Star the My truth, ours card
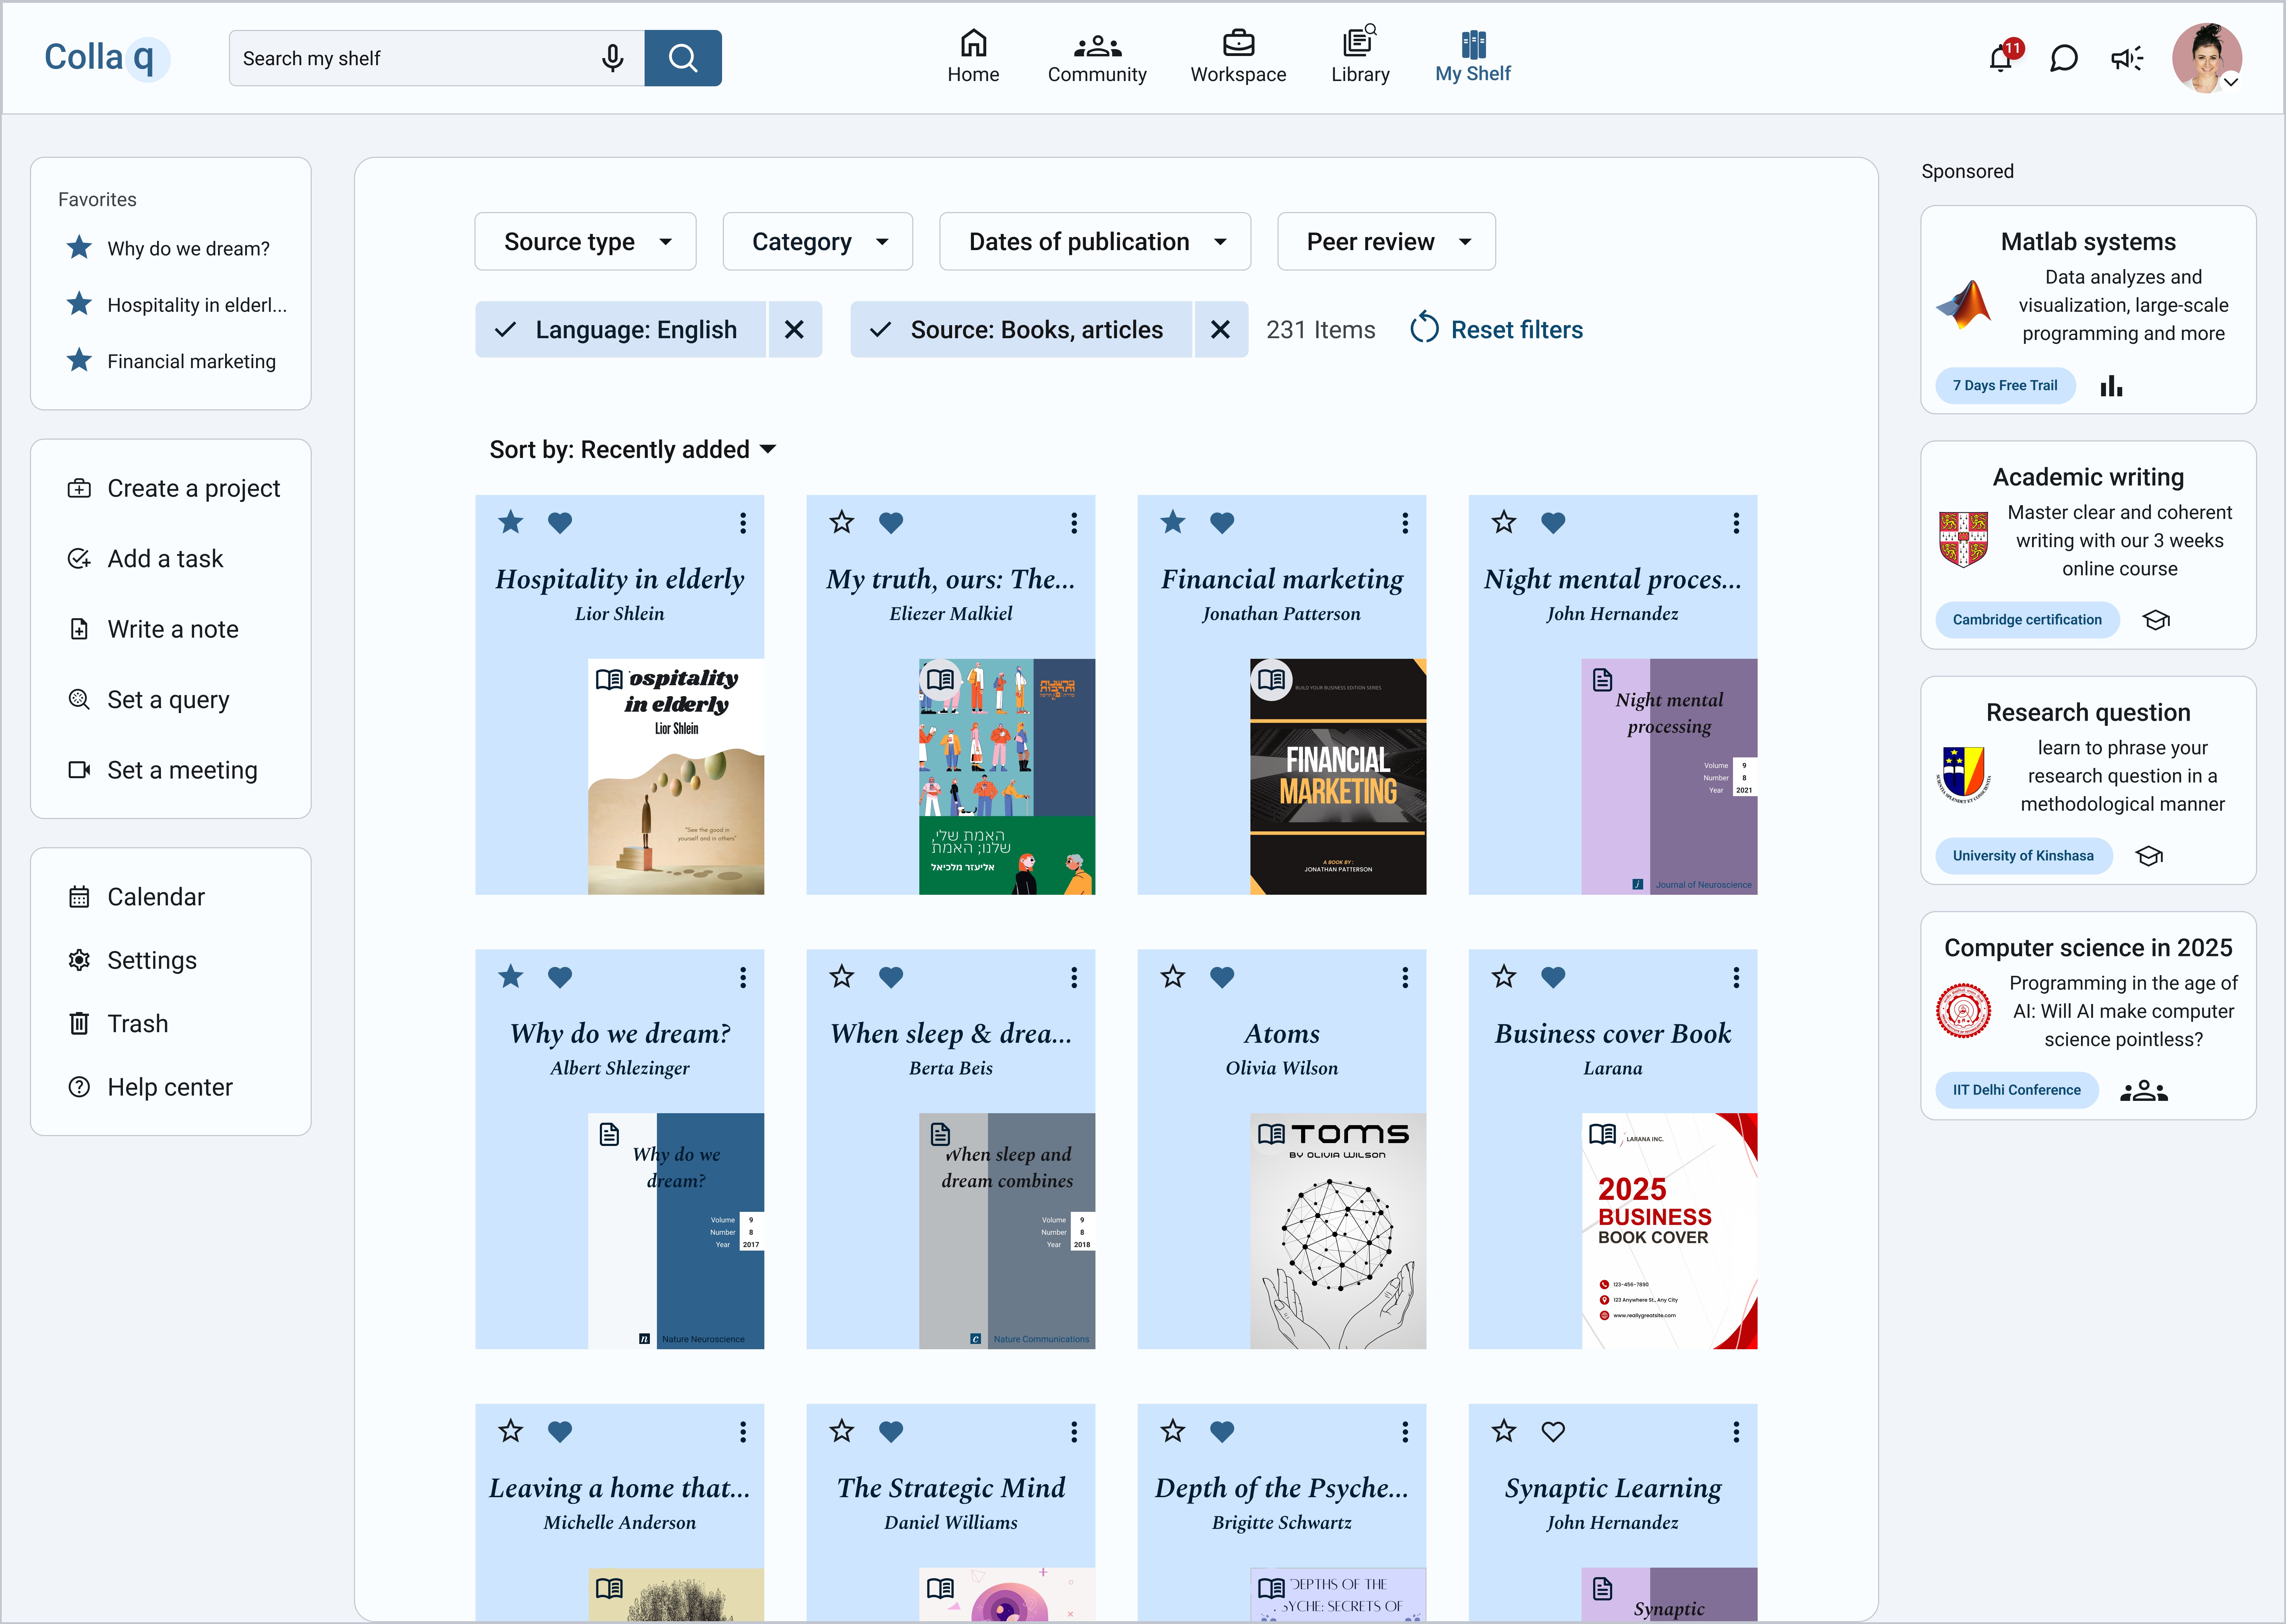2286x1624 pixels. point(842,522)
